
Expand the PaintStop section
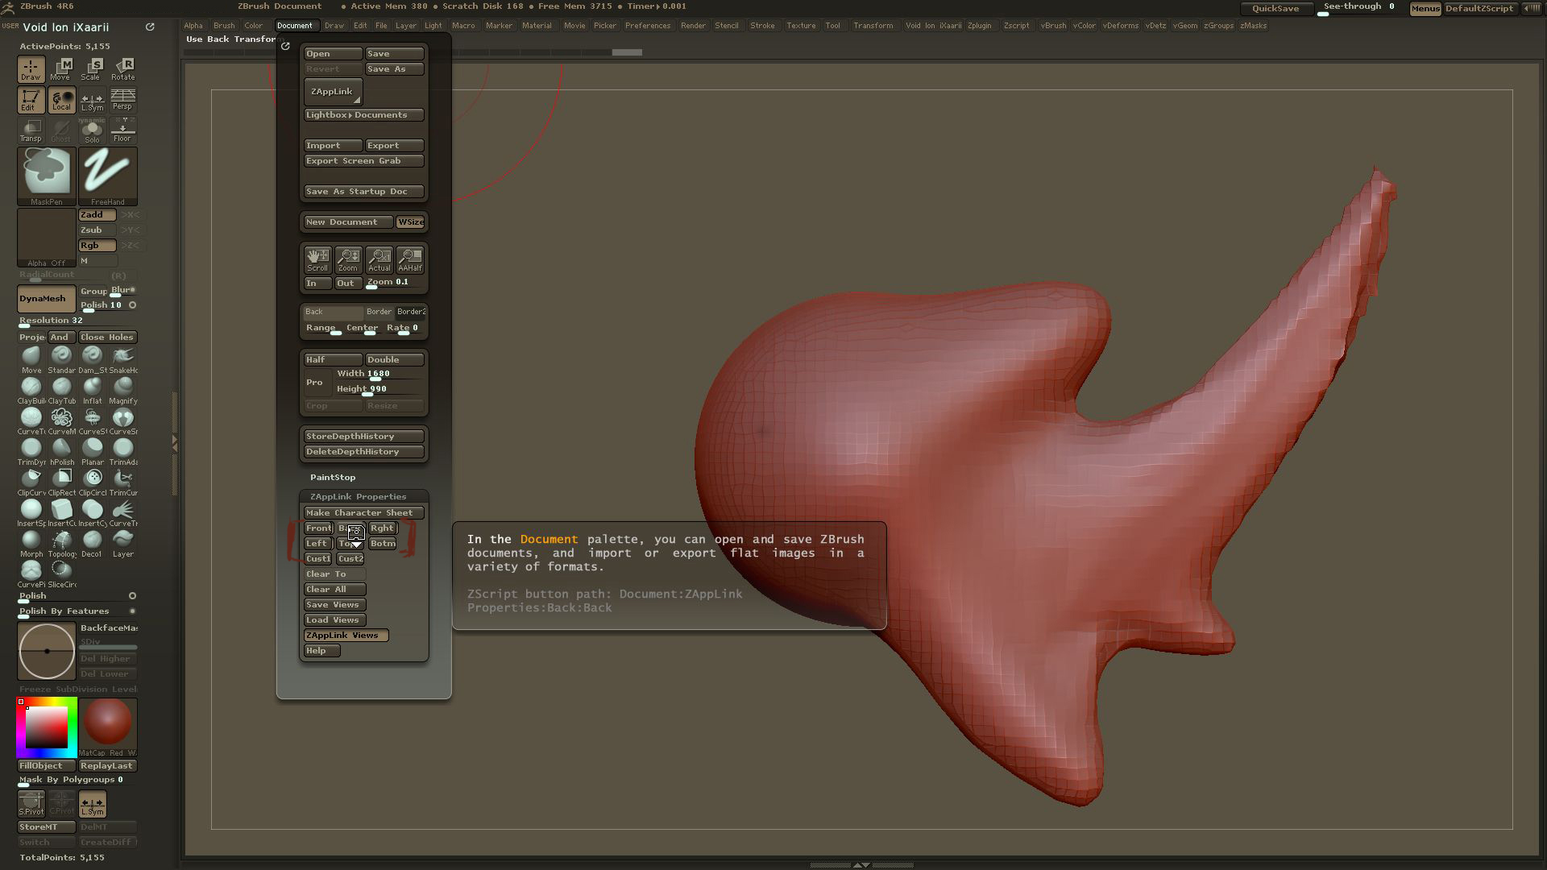coord(333,478)
